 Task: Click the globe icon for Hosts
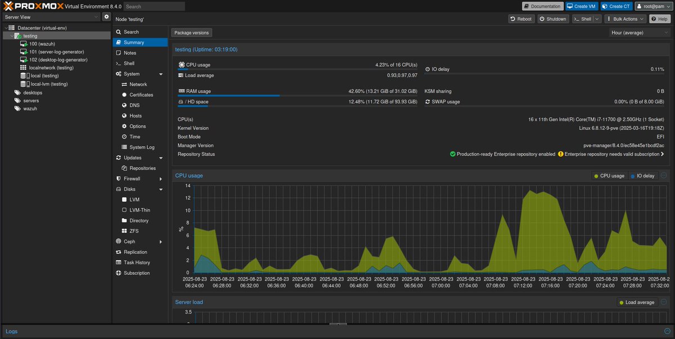click(124, 116)
